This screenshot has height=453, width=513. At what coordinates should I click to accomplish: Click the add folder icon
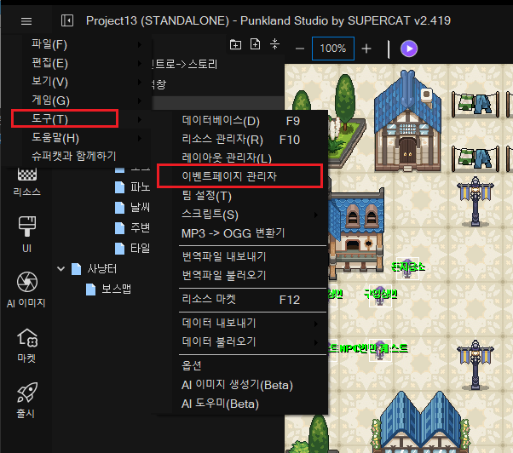236,44
